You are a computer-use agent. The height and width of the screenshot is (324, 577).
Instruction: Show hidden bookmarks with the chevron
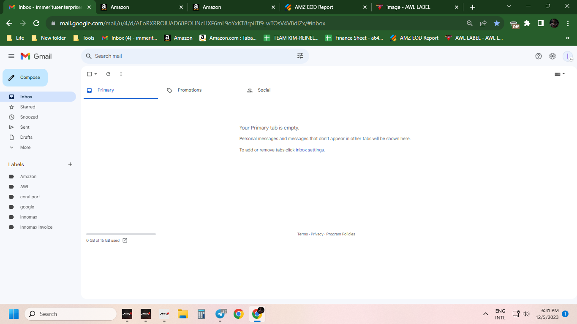[568, 38]
